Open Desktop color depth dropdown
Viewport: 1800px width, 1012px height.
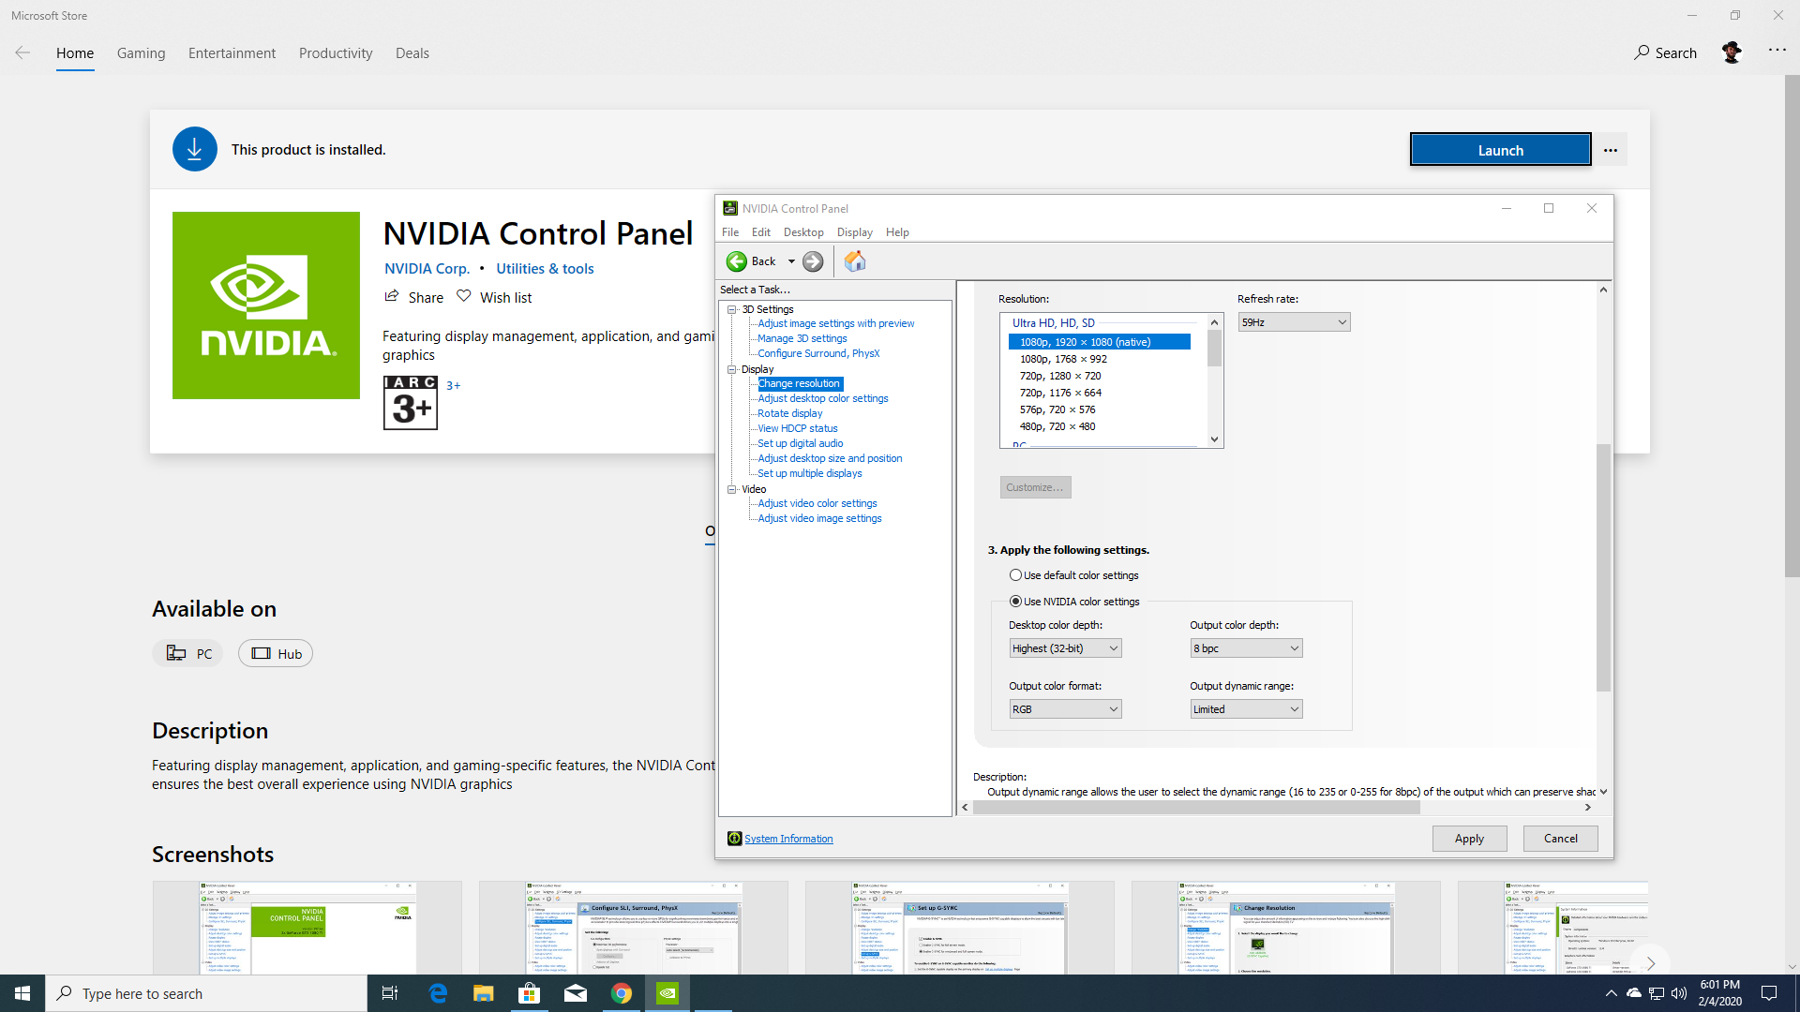pos(1065,648)
